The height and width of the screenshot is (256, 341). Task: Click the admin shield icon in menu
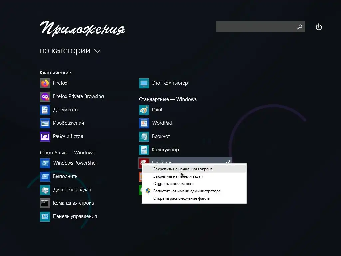coord(148,191)
